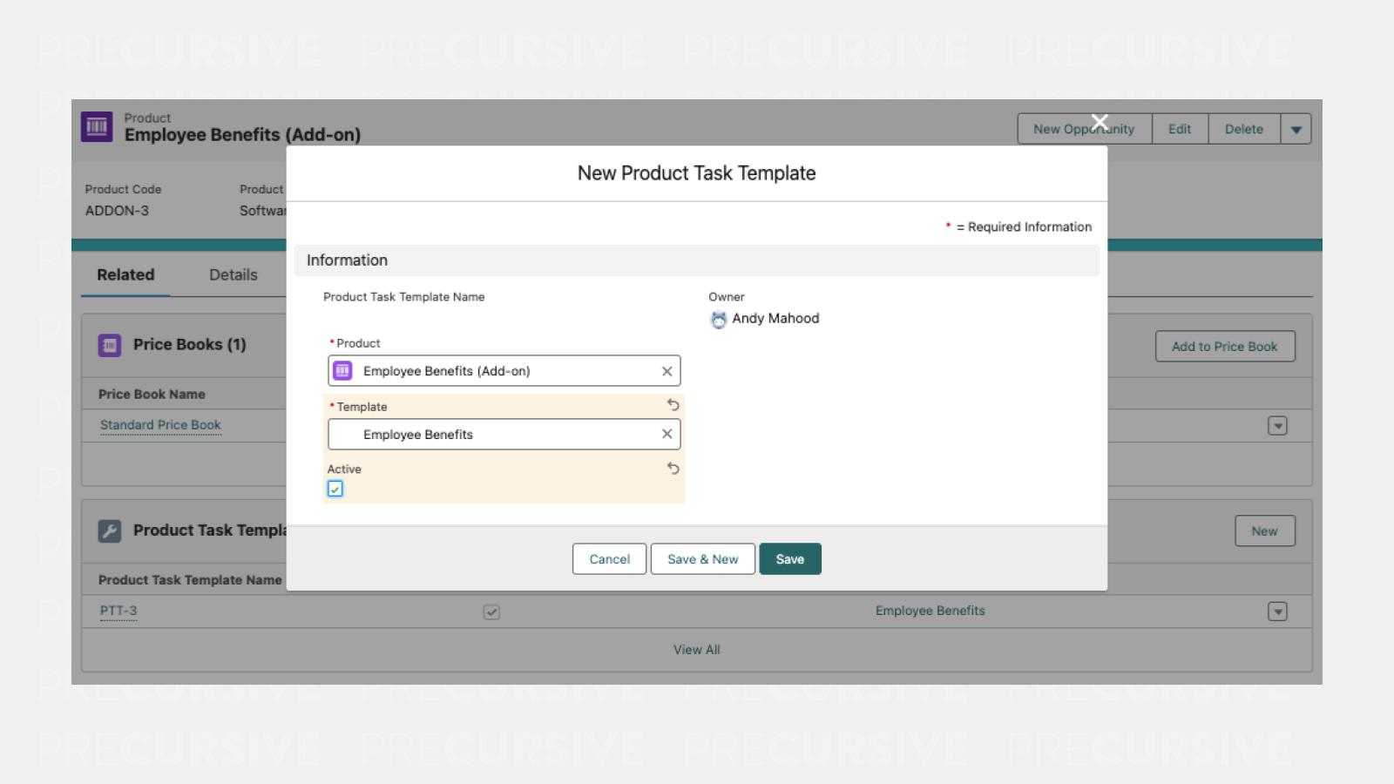Clear the Product field selection

pos(667,371)
